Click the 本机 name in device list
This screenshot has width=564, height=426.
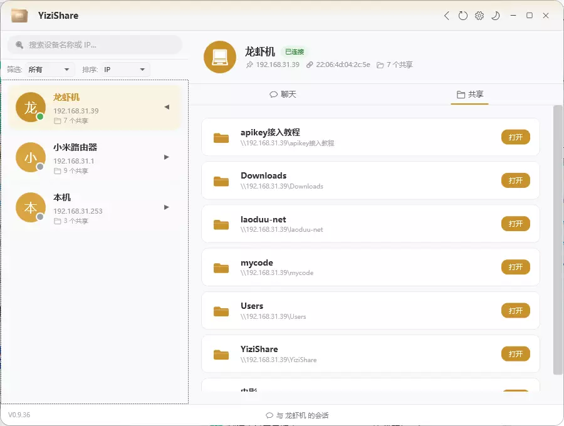point(62,197)
